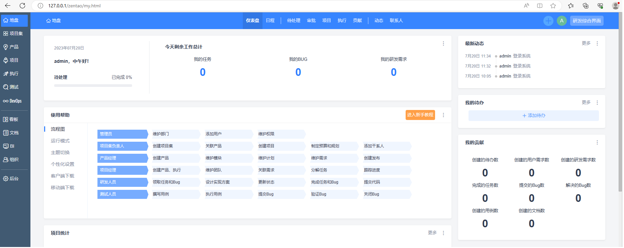Click the 进入新手教程 button

pyautogui.click(x=420, y=115)
